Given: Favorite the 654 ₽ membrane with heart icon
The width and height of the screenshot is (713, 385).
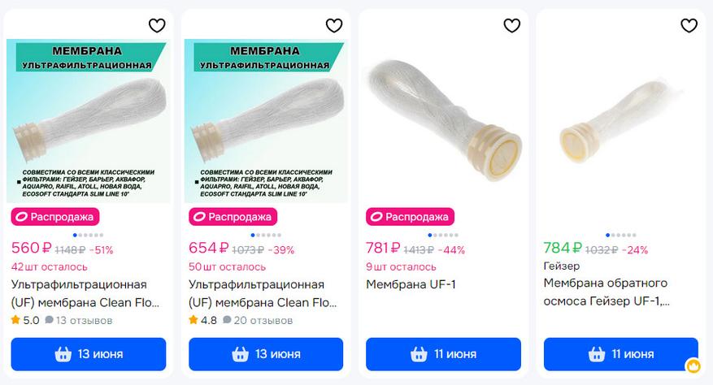Looking at the screenshot, I should click(334, 26).
